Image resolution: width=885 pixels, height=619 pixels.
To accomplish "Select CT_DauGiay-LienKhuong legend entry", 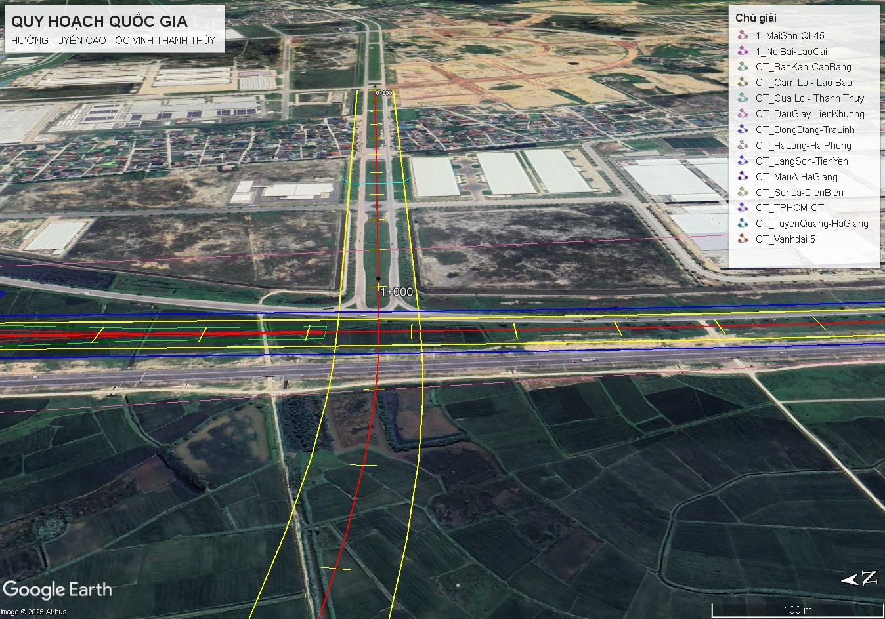I will point(809,114).
